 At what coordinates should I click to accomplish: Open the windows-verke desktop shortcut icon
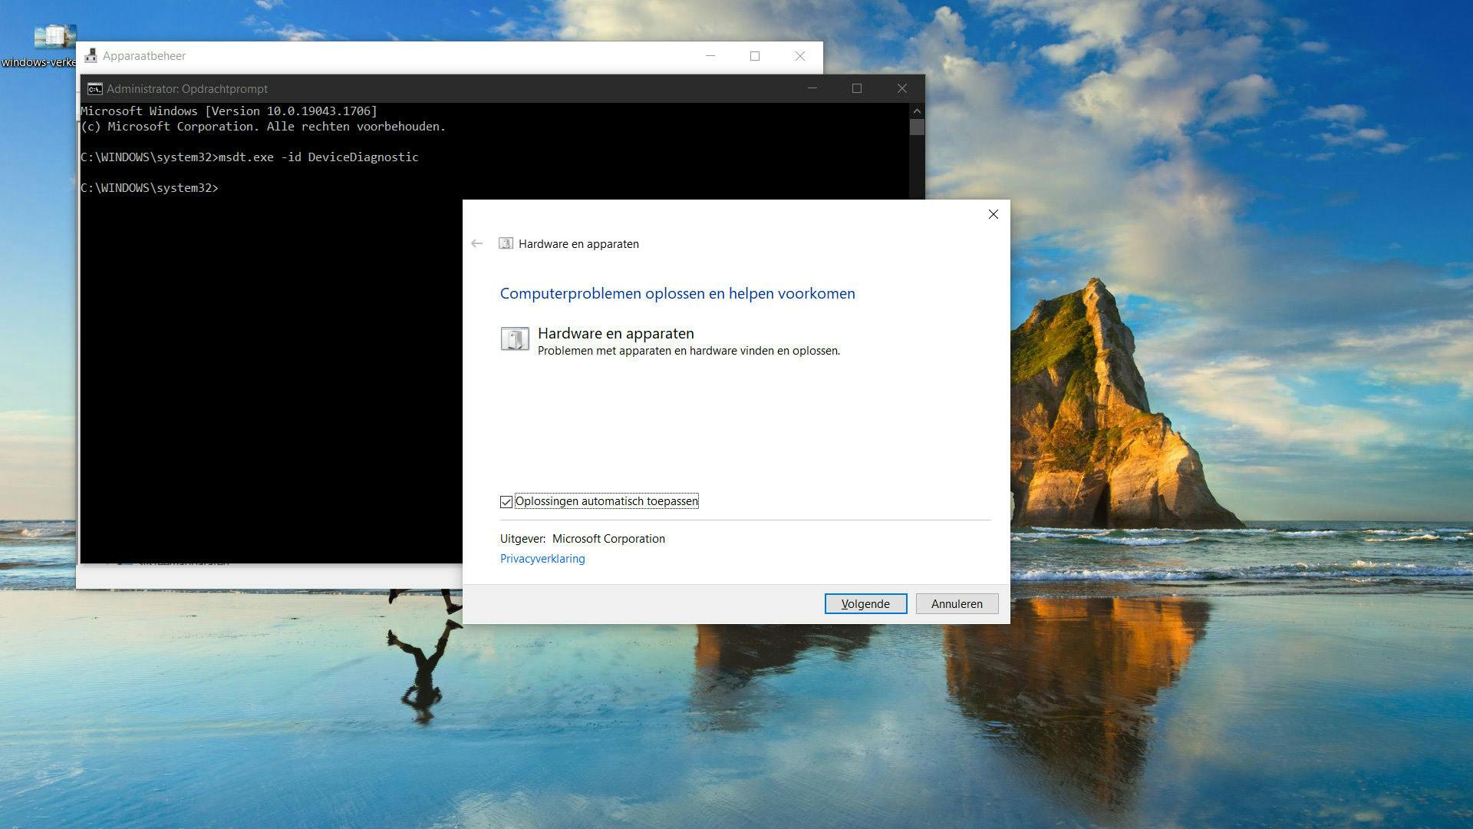54,38
